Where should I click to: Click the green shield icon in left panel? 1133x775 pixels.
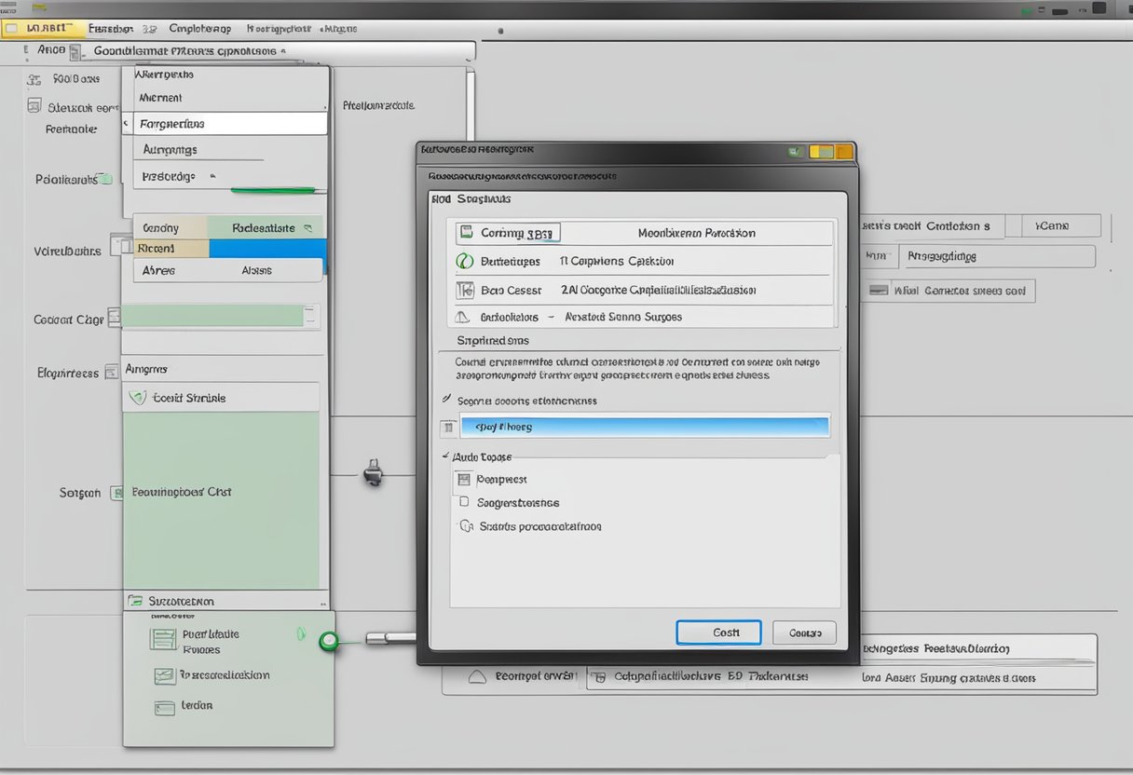pyautogui.click(x=138, y=398)
